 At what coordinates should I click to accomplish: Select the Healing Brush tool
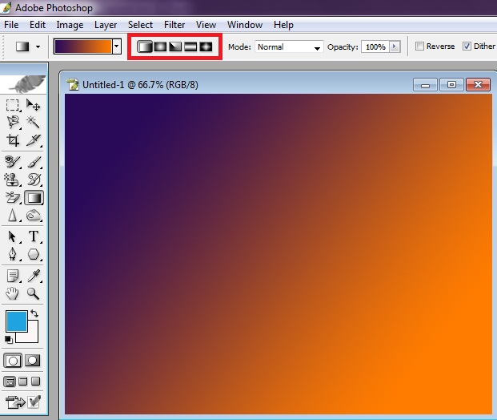tap(13, 162)
